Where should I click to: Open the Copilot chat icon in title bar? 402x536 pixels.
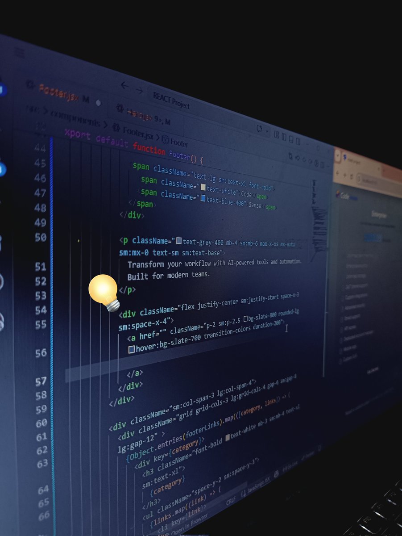(259, 129)
